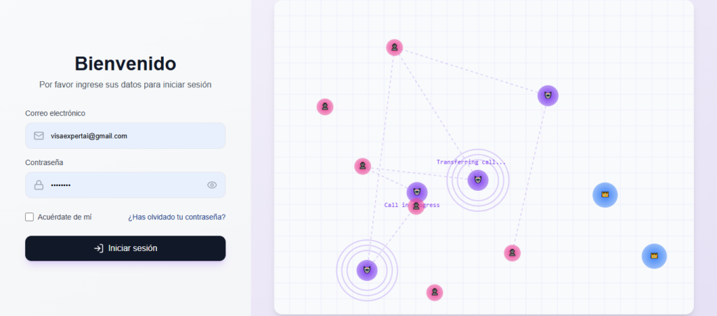Click the 'Transferring call...' label
Screen dimensions: 717x316
(471, 162)
